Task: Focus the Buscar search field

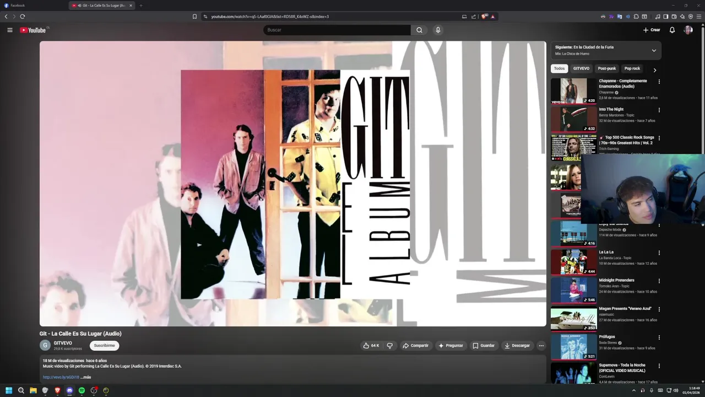Action: (337, 30)
